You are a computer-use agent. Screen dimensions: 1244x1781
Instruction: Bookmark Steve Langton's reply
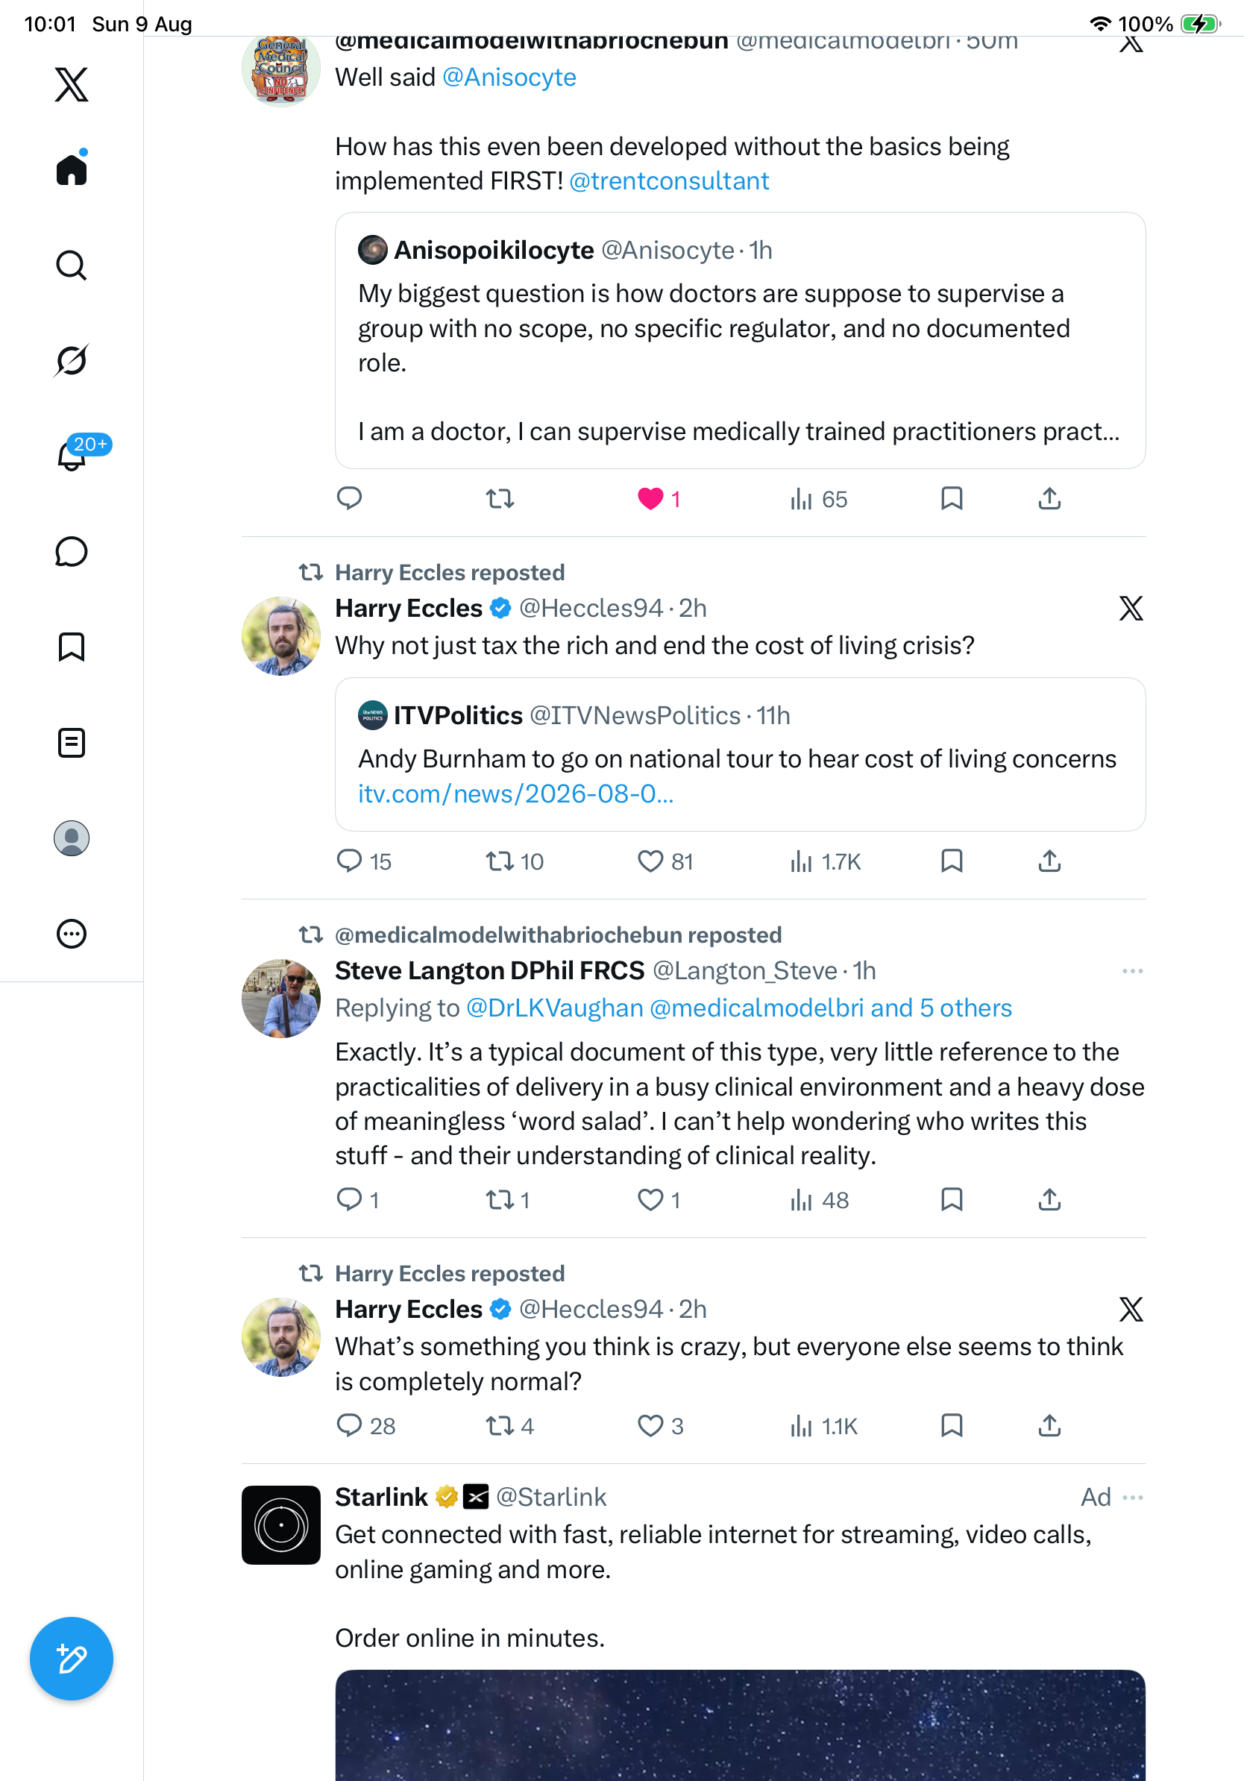[952, 1200]
